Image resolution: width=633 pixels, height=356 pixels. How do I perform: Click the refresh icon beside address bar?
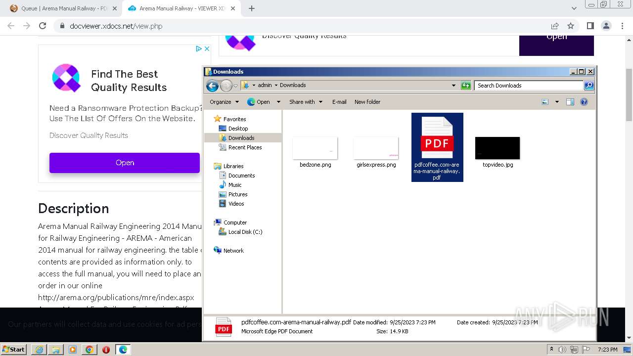click(x=466, y=86)
